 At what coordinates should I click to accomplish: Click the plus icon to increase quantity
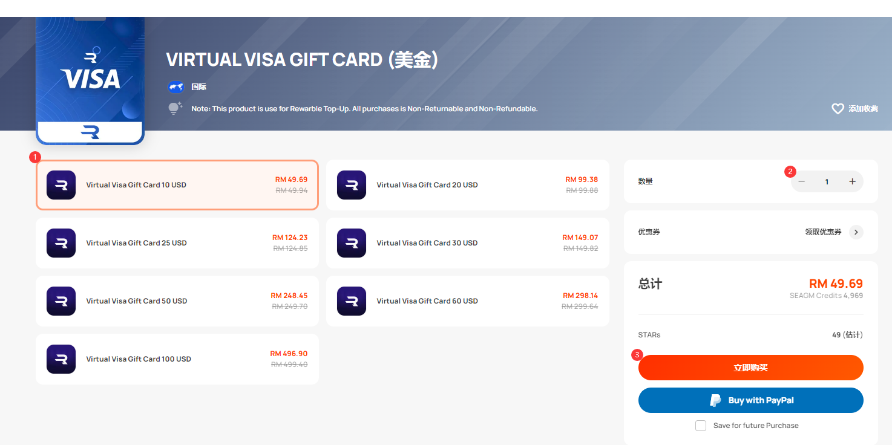[852, 181]
